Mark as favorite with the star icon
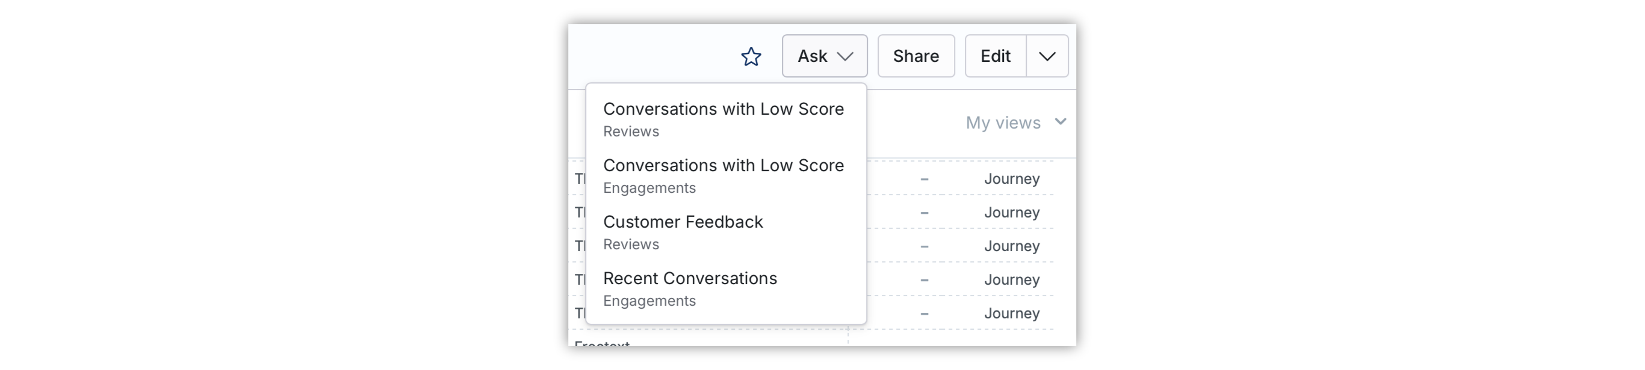This screenshot has height=370, width=1645. (751, 56)
